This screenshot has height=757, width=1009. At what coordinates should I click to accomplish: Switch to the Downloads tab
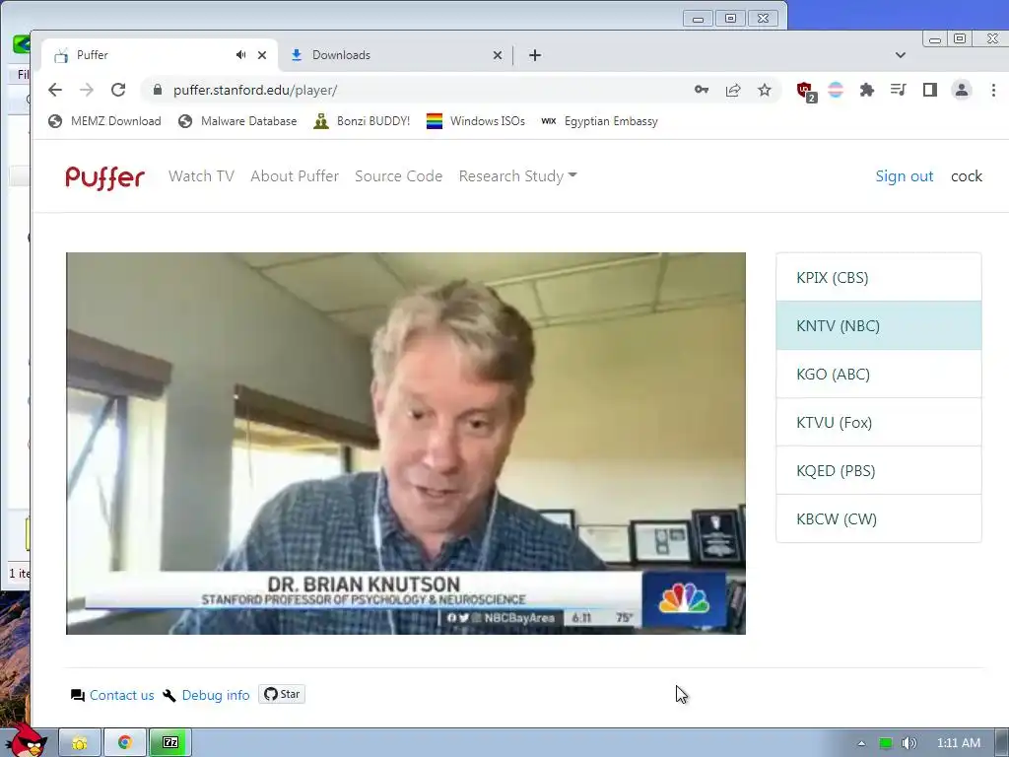(395, 55)
